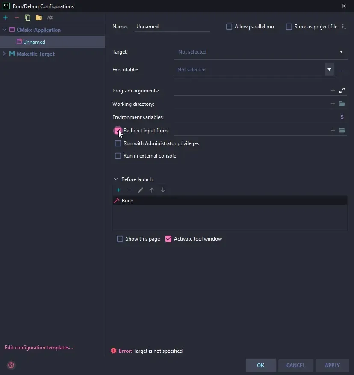Click the help question mark icon
Image resolution: width=354 pixels, height=375 pixels.
coord(11,365)
